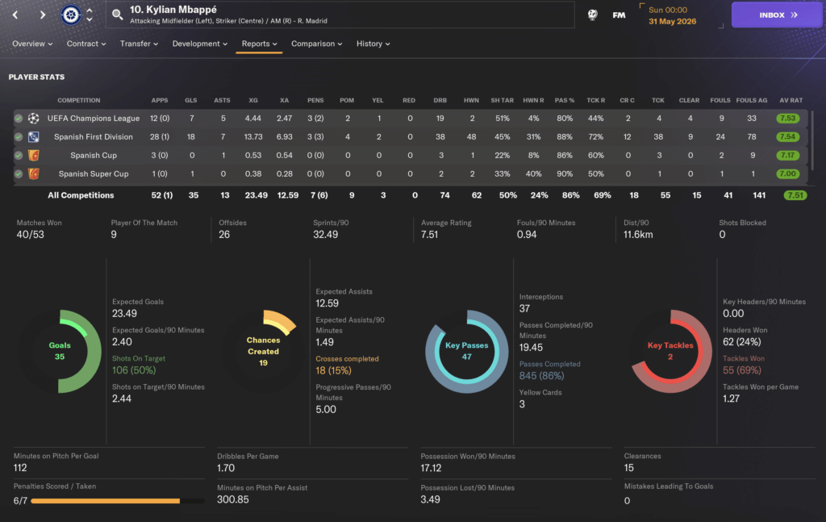Image resolution: width=826 pixels, height=522 pixels.
Task: Click the Spanish First Division competition logo
Action: [x=34, y=137]
